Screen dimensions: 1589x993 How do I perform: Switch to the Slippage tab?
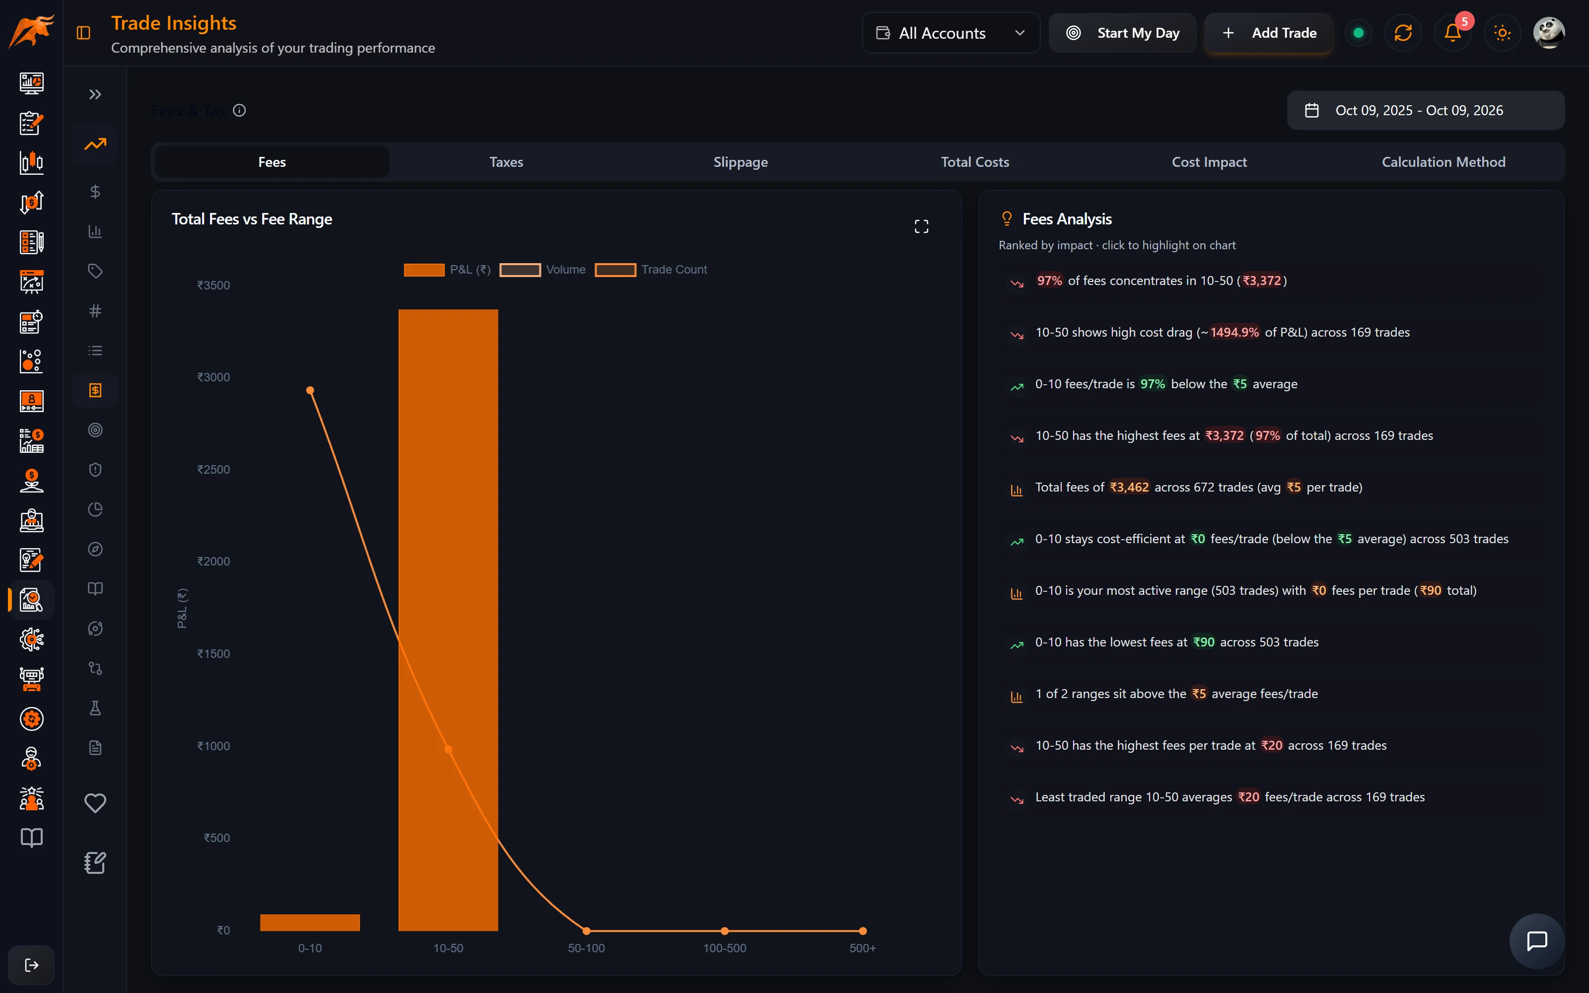pos(741,161)
